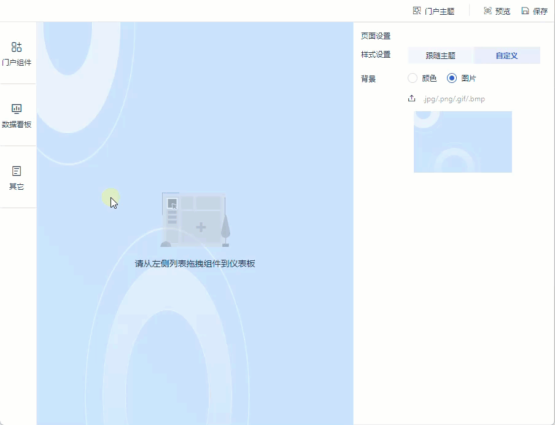This screenshot has height=425, width=555.
Task: Click the 背景 label
Action: pyautogui.click(x=368, y=79)
